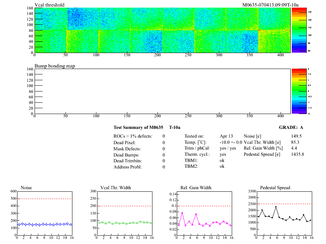
Task: Click the Vcal threshold heatmap title
Action: coord(49,5)
